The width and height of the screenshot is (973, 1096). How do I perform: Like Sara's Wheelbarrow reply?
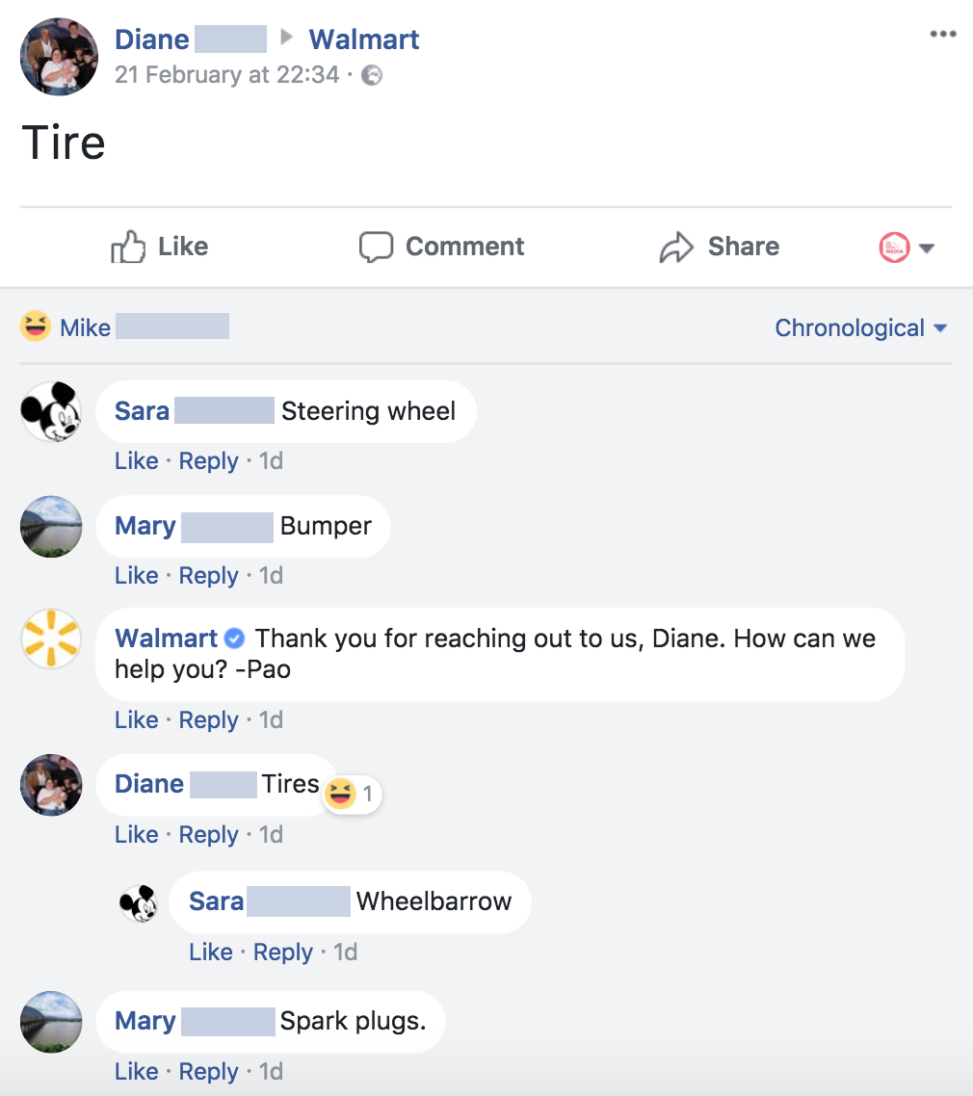[210, 952]
